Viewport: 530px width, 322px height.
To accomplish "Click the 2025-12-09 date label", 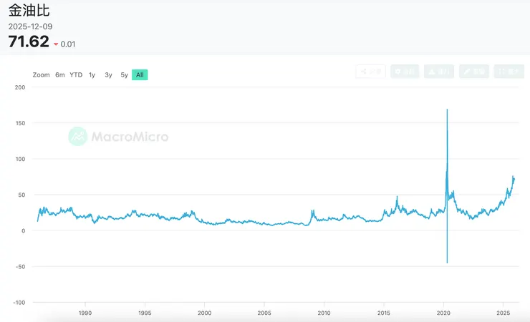I will pos(30,26).
